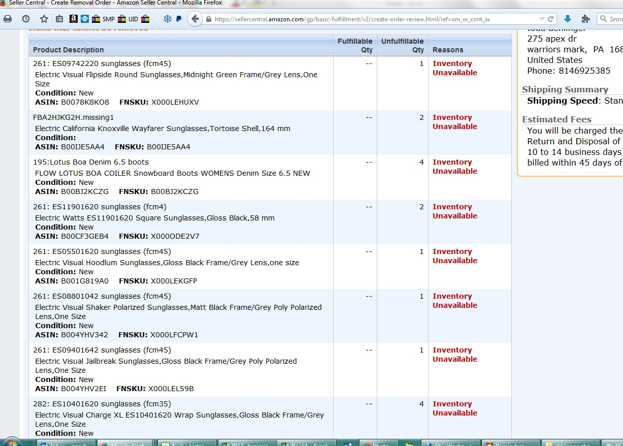Screen dimensions: 623x446
Task: Show the bookmarks list icon
Action: pyautogui.click(x=60, y=19)
